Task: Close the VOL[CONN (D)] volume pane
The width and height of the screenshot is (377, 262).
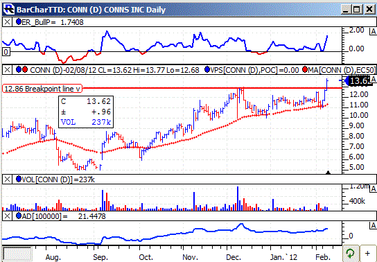Action: point(7,180)
